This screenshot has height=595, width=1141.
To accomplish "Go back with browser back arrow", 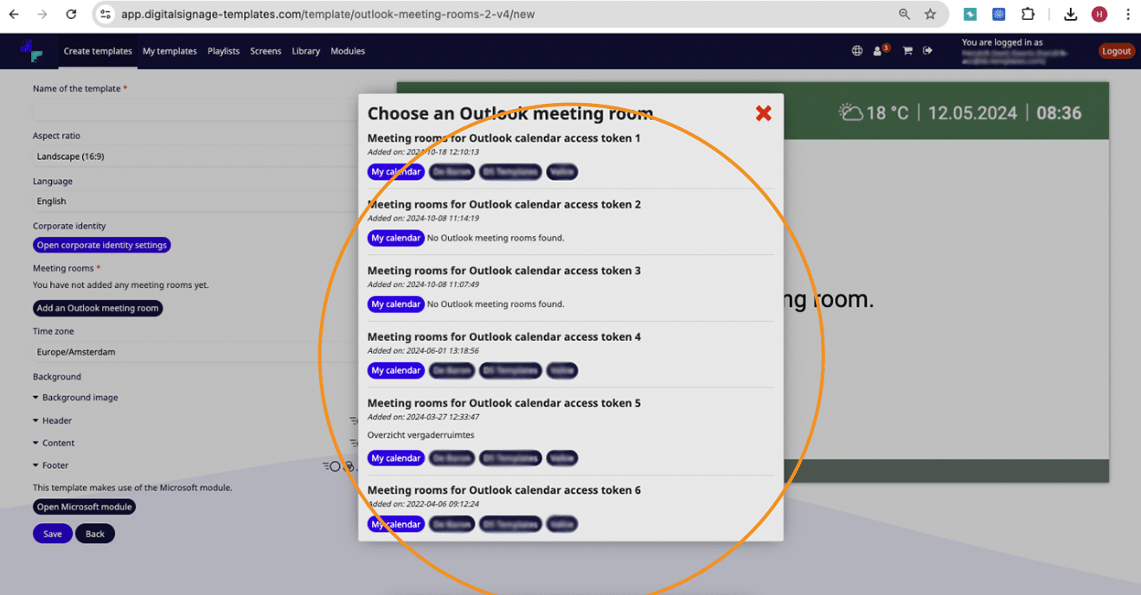I will tap(14, 14).
